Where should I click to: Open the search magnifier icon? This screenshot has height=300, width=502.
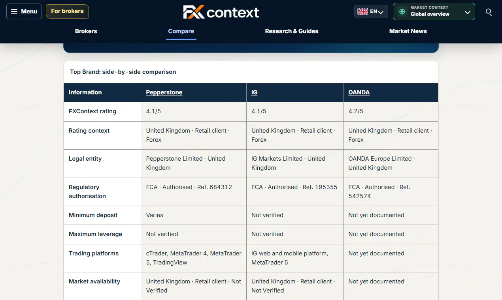489,12
